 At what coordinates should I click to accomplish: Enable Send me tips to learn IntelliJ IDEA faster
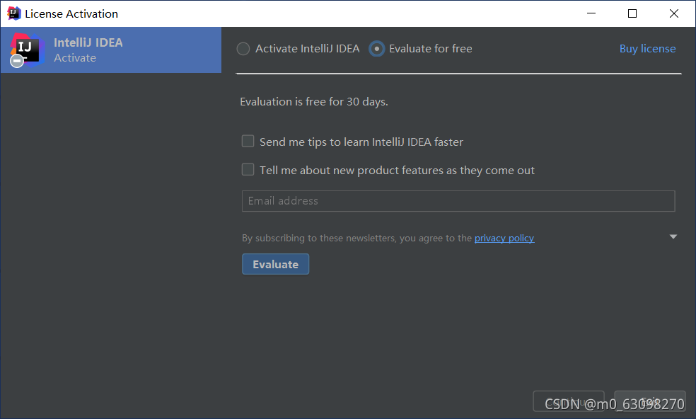coord(248,142)
